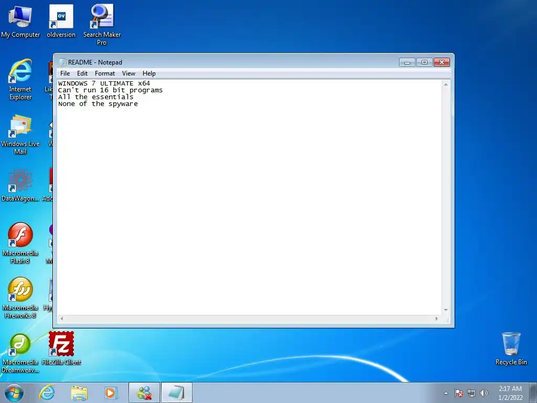Viewport: 537px width, 403px height.
Task: Open the My Computer desktop icon
Action: 20,21
